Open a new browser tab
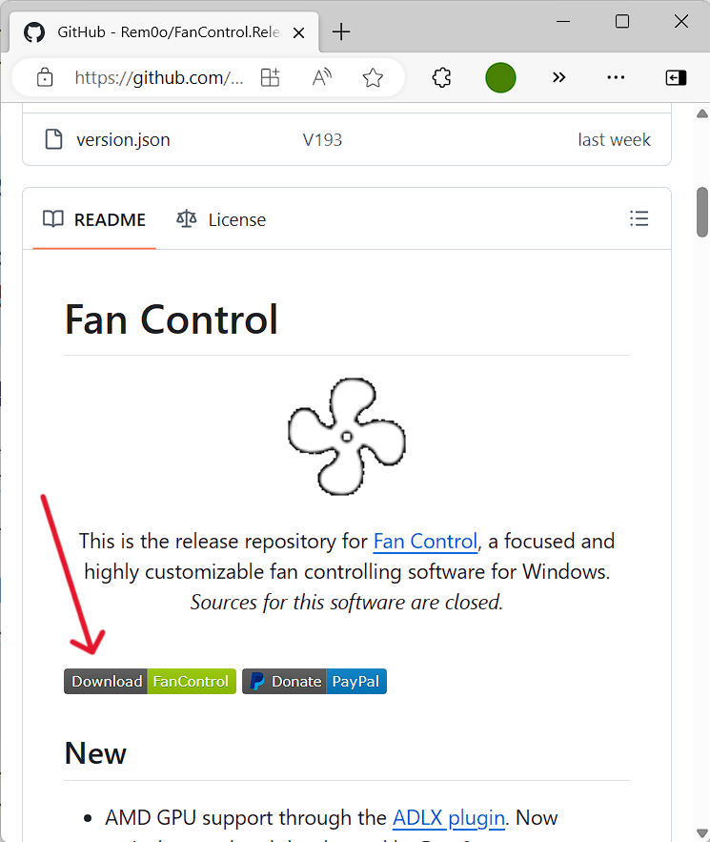Viewport: 710px width, 842px height. point(341,31)
